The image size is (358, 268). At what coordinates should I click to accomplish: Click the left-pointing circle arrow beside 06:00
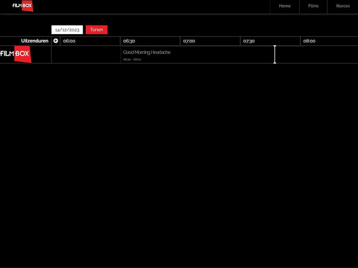56,40
